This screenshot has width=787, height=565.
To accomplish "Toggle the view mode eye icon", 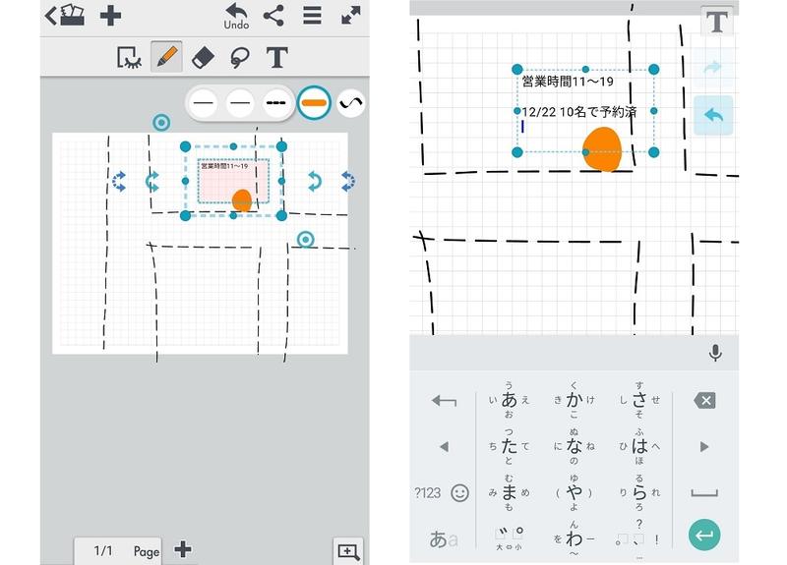I will [128, 58].
